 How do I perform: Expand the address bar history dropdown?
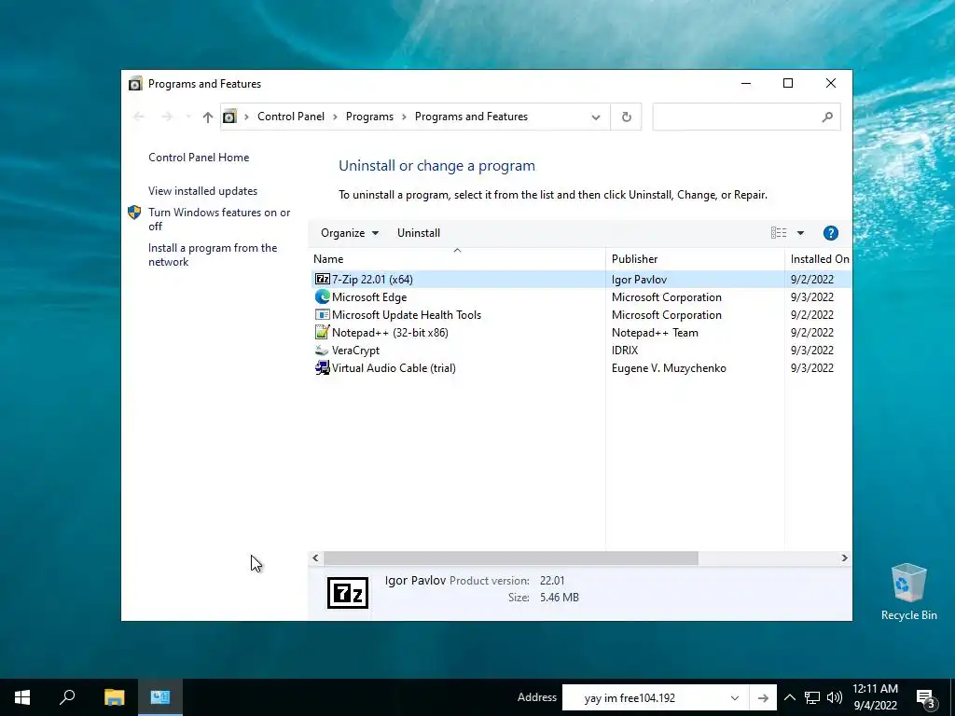click(596, 117)
